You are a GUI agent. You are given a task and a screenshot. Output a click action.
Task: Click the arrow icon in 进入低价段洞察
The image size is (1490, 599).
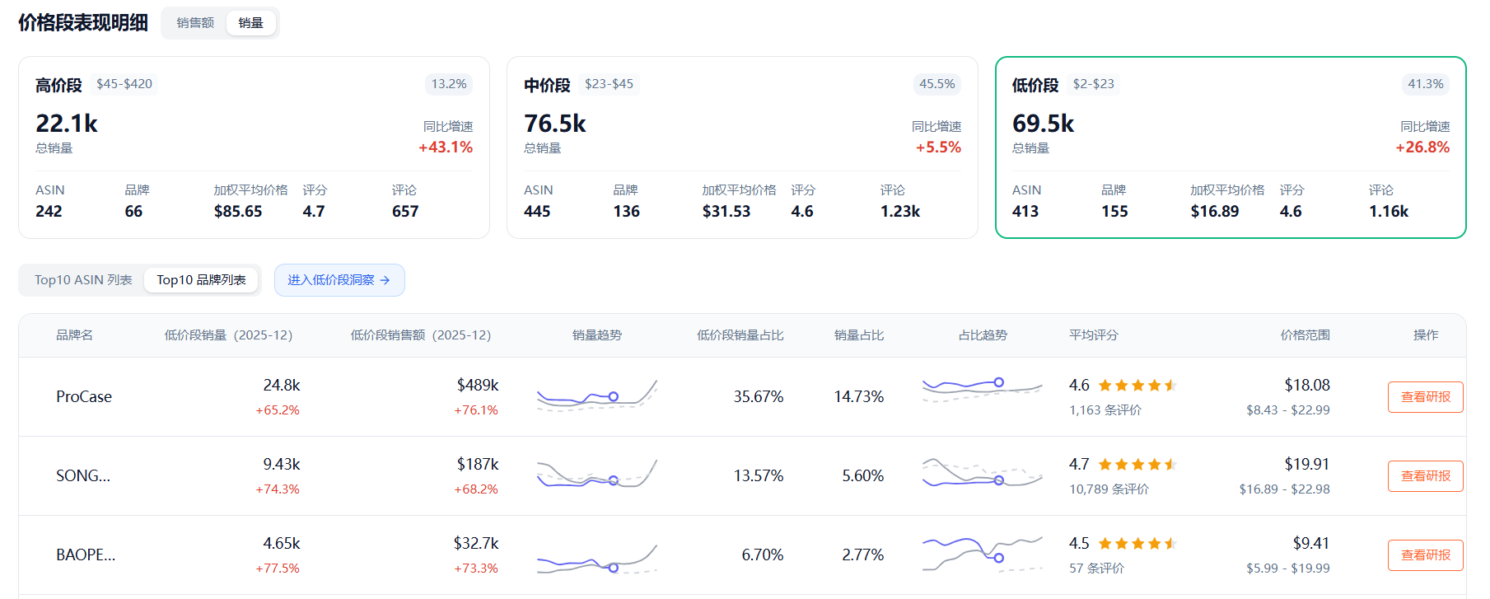pyautogui.click(x=385, y=280)
